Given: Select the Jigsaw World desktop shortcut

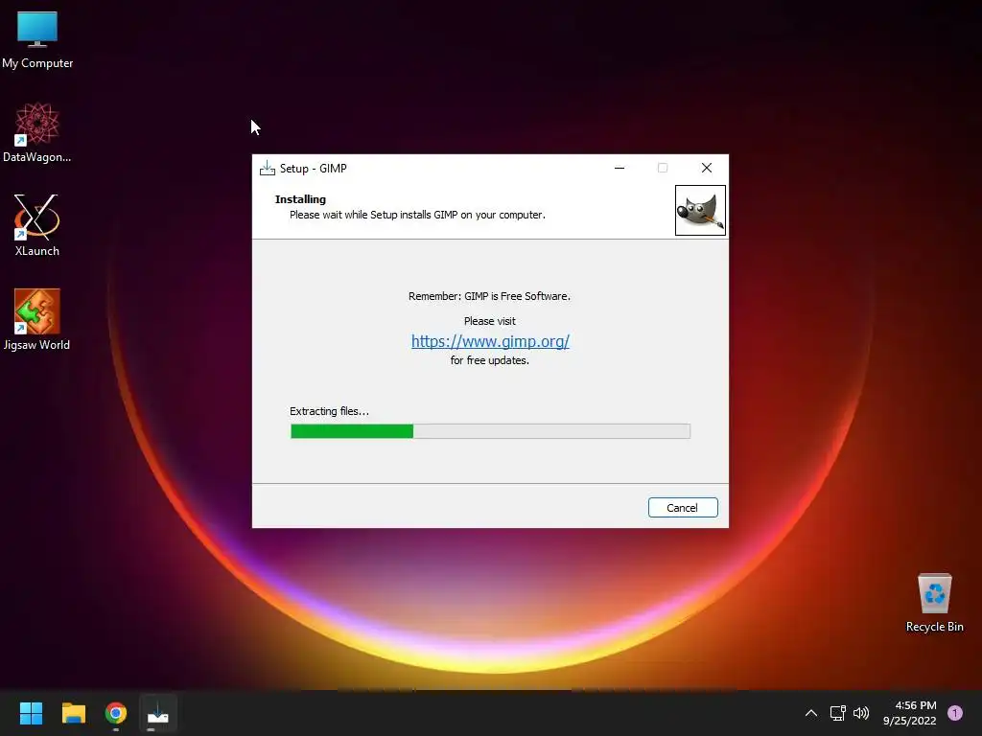Looking at the screenshot, I should pos(37,319).
